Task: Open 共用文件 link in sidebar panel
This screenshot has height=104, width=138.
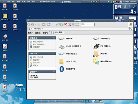Action: tap(36, 63)
